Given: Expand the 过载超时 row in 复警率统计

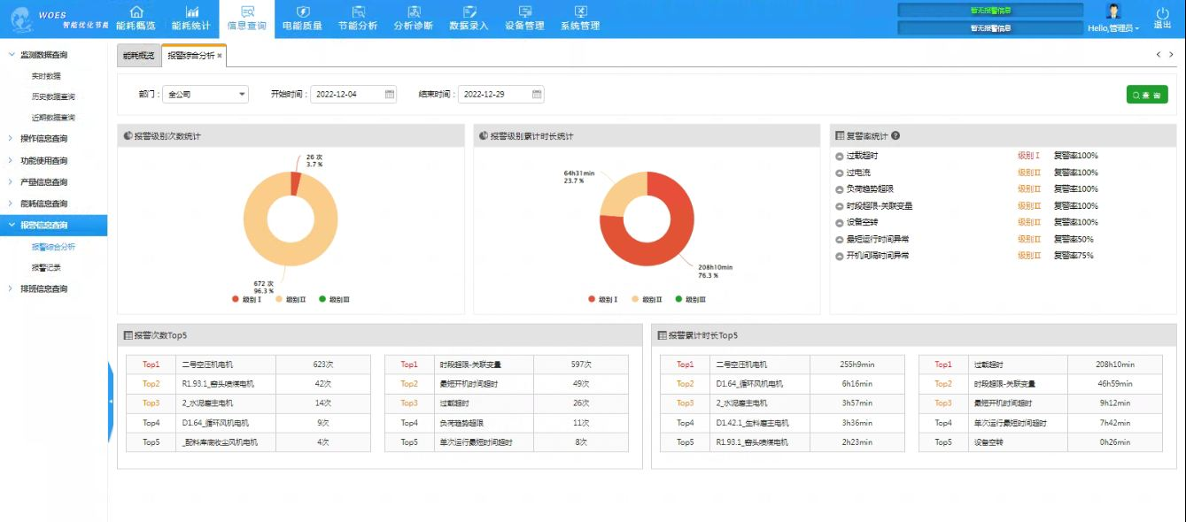Looking at the screenshot, I should tap(839, 157).
